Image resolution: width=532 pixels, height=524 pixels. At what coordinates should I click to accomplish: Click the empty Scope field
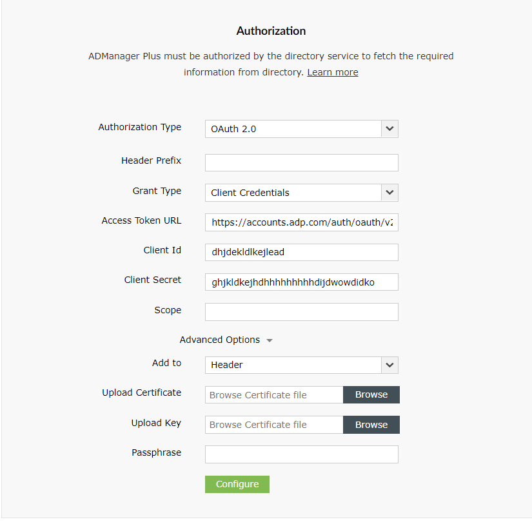click(302, 312)
